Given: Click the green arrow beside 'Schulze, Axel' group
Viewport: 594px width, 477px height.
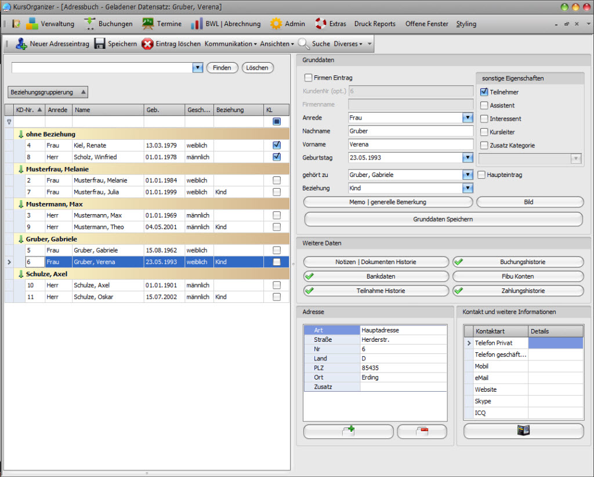Looking at the screenshot, I should (x=21, y=274).
